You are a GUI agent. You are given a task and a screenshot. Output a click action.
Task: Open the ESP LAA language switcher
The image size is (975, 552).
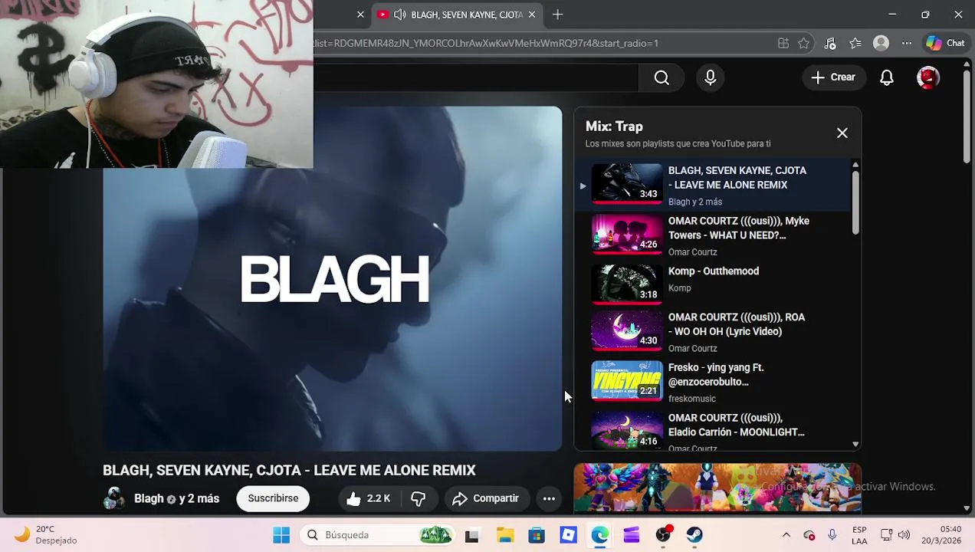pos(859,535)
